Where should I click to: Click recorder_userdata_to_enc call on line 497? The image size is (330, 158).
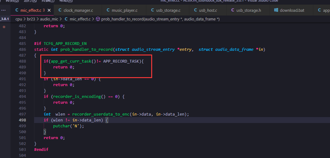(x=101, y=114)
